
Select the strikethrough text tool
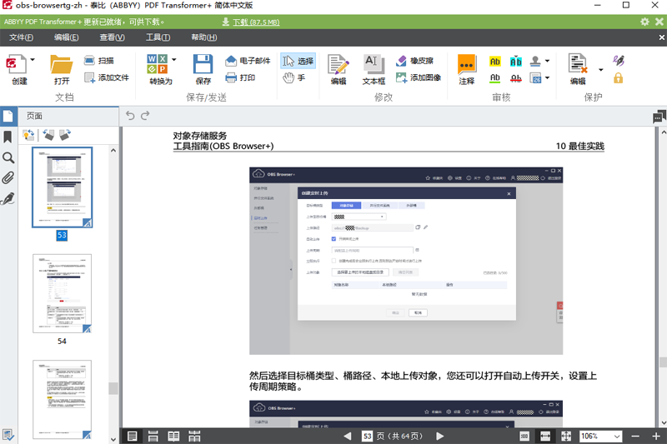(516, 77)
